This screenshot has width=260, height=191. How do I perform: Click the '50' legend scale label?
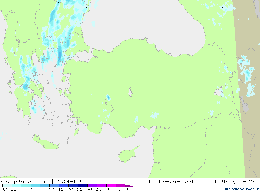(127, 189)
